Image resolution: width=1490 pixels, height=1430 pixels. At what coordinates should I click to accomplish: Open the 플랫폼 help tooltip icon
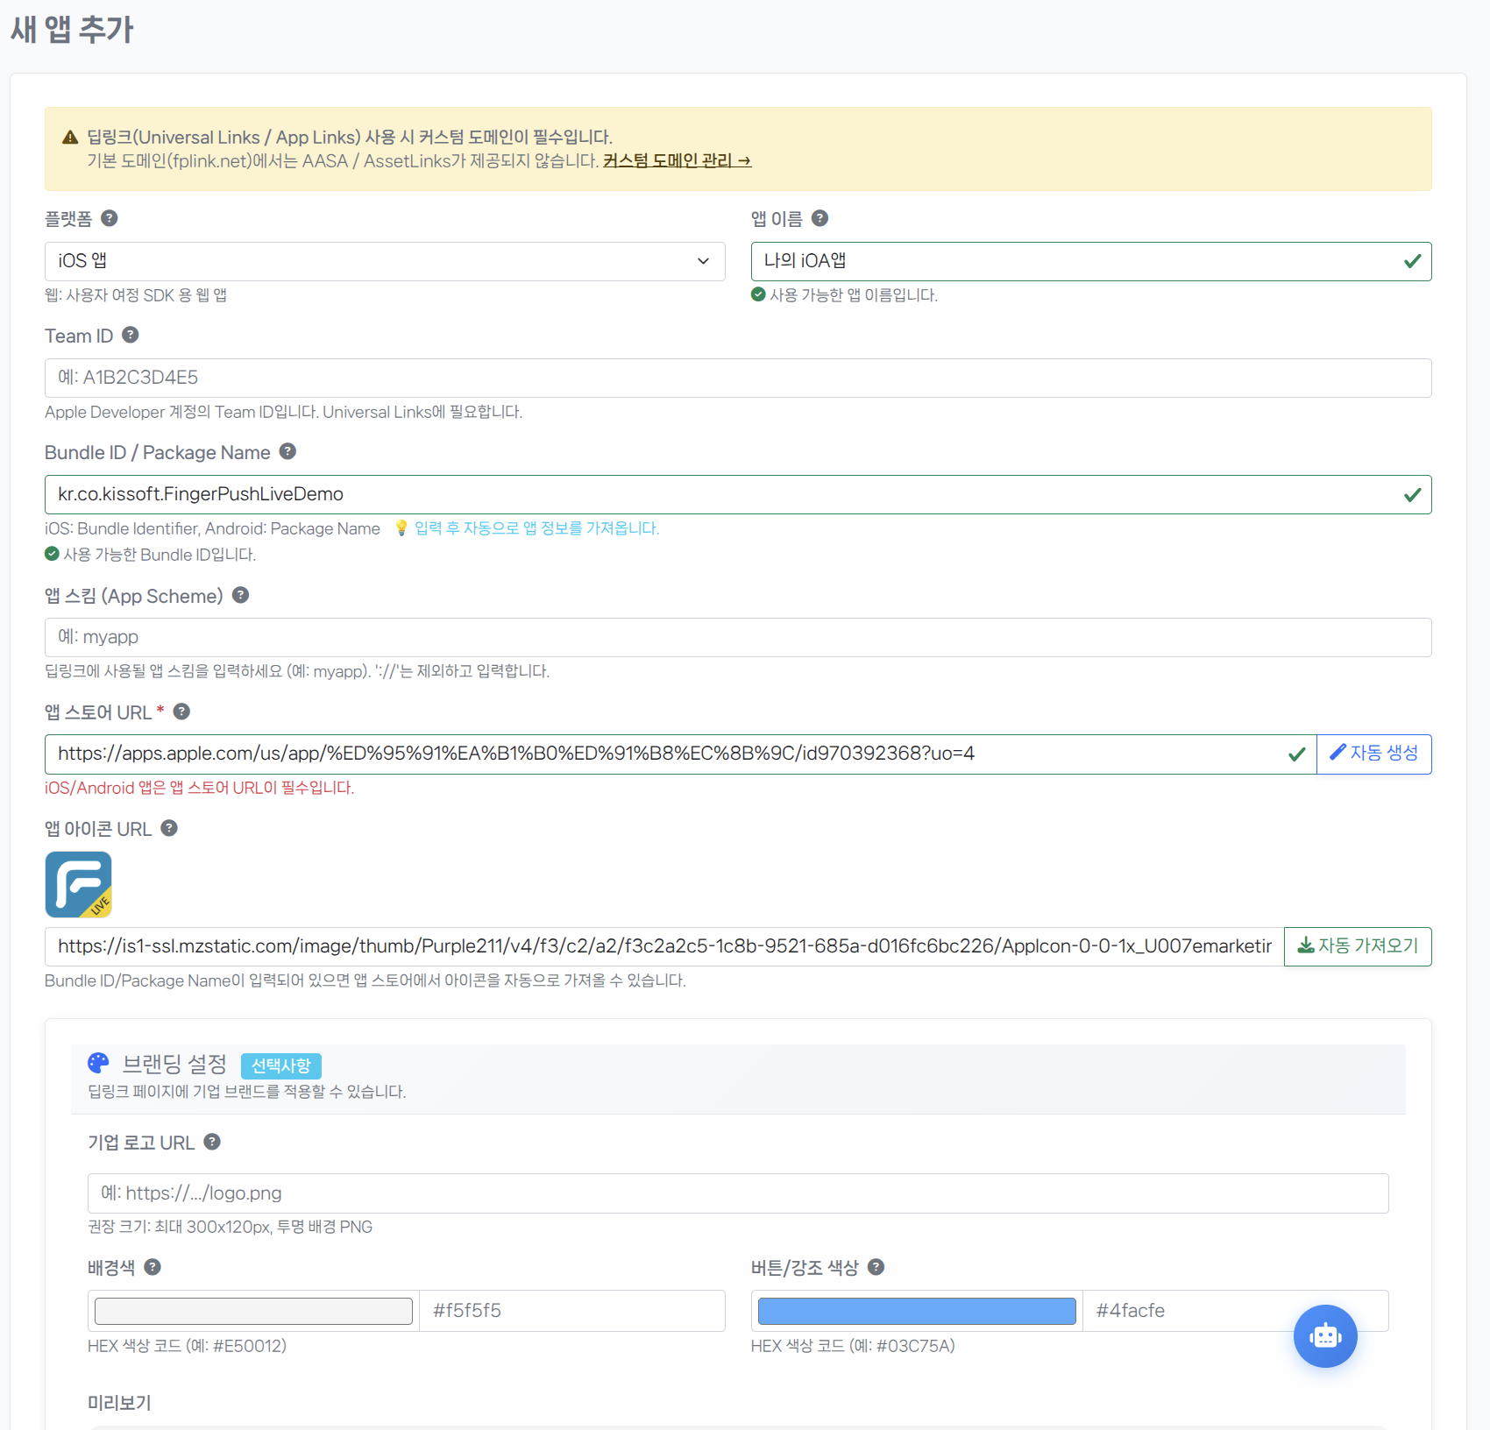(x=110, y=219)
